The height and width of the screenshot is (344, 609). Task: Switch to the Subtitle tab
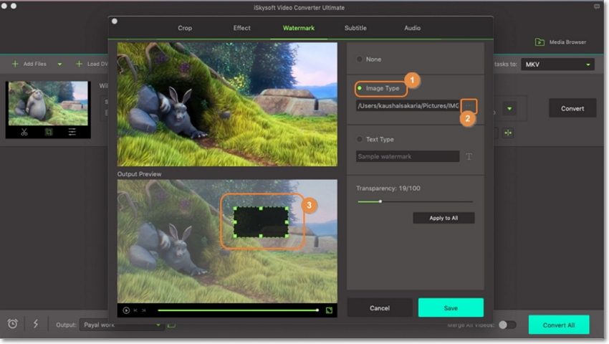[355, 28]
